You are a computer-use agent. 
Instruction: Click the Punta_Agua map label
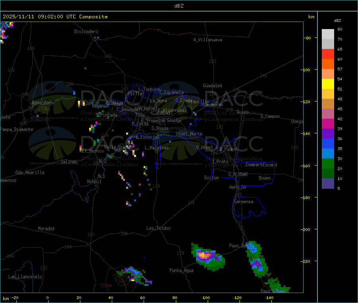click(181, 270)
